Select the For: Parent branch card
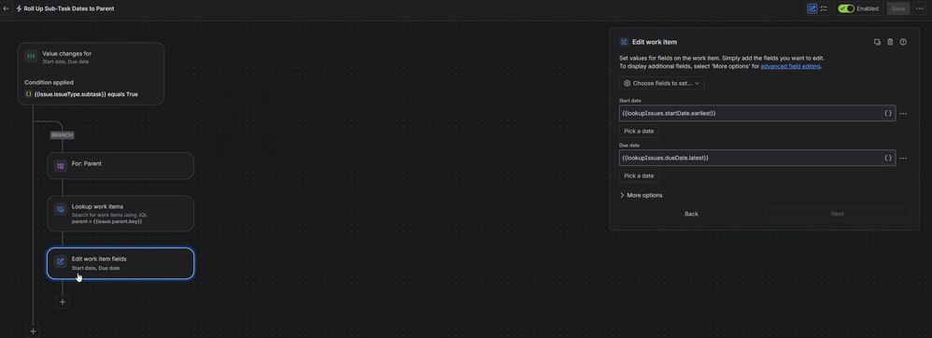 [120, 166]
